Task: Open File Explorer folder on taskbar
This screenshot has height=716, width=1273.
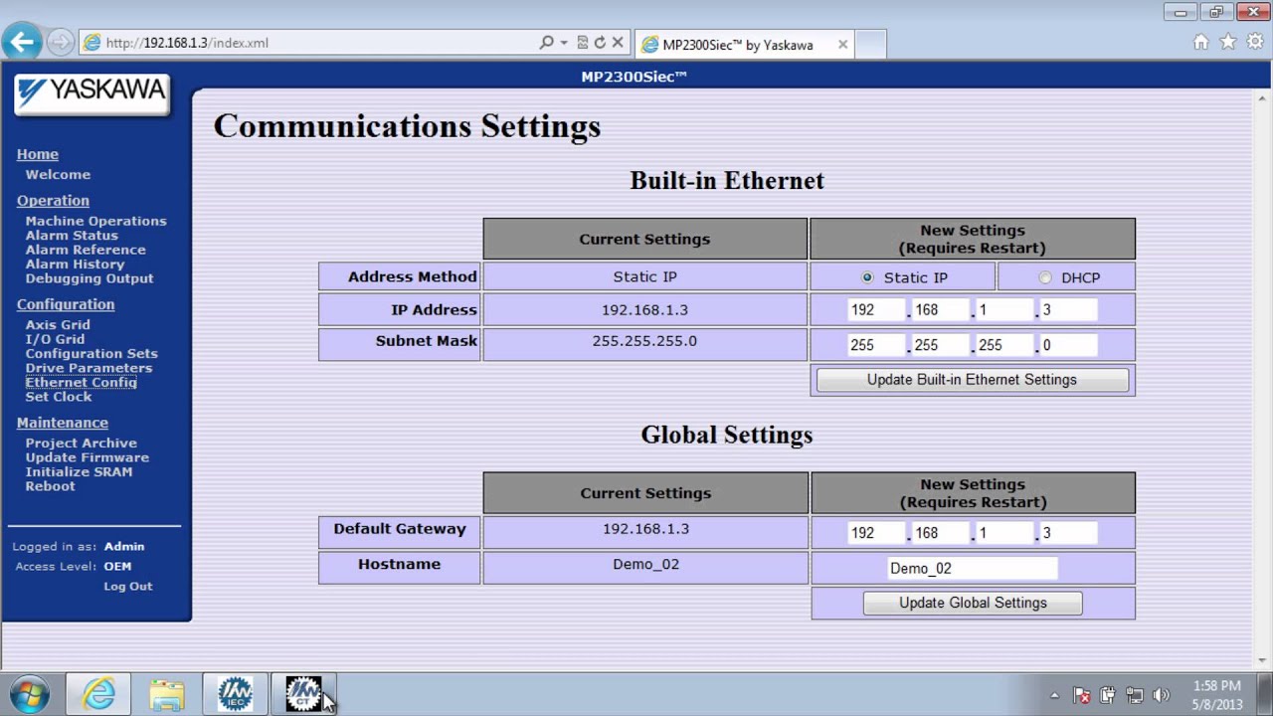Action: pyautogui.click(x=167, y=694)
